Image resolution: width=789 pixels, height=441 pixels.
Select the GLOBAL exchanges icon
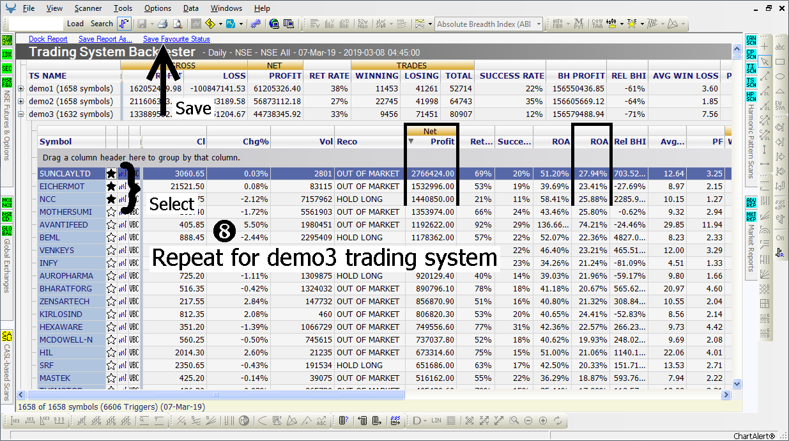[x=7, y=231]
